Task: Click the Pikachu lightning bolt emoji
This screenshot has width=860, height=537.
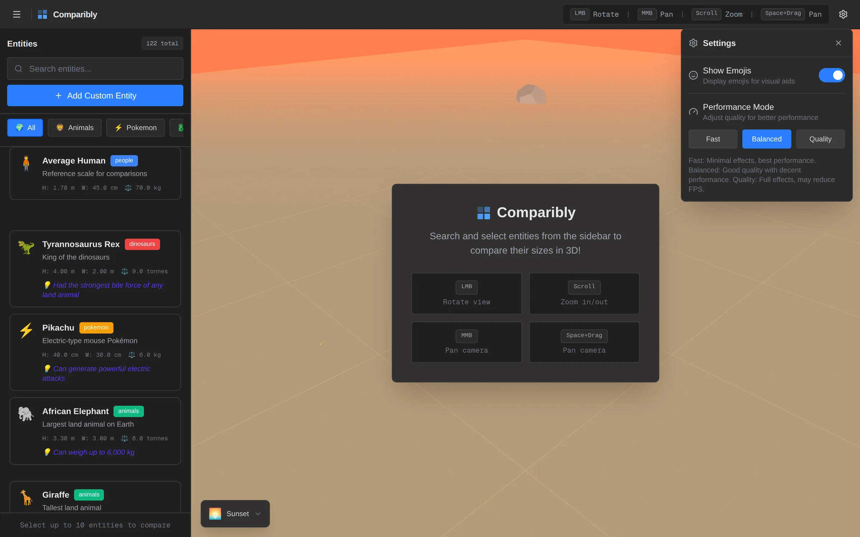Action: click(26, 330)
